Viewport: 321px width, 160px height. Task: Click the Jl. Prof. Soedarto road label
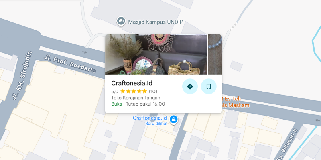pos(70,64)
